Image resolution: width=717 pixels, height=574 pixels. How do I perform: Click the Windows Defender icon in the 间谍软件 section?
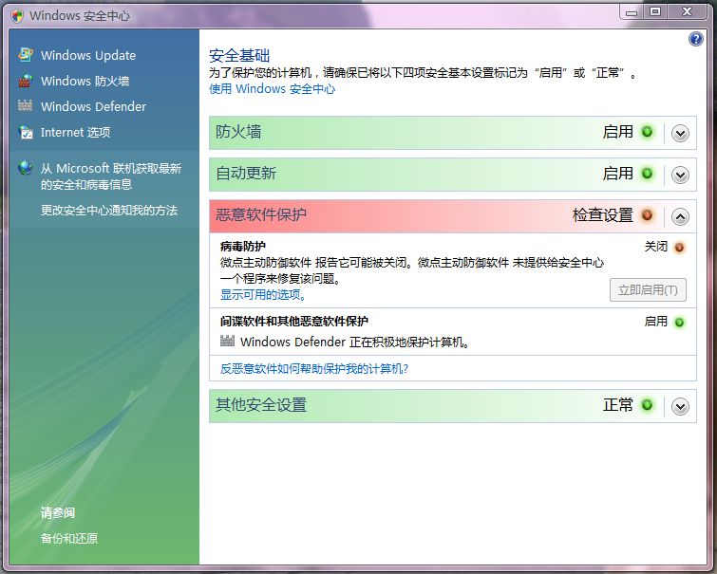pyautogui.click(x=227, y=341)
